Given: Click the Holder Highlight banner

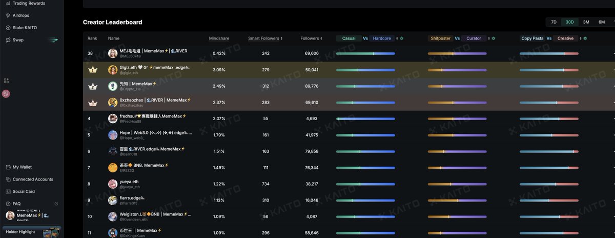Looking at the screenshot, I should [31, 232].
